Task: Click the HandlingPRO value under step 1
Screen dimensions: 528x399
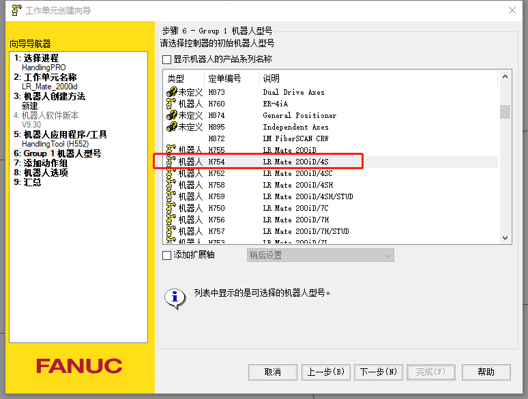Action: pos(44,68)
